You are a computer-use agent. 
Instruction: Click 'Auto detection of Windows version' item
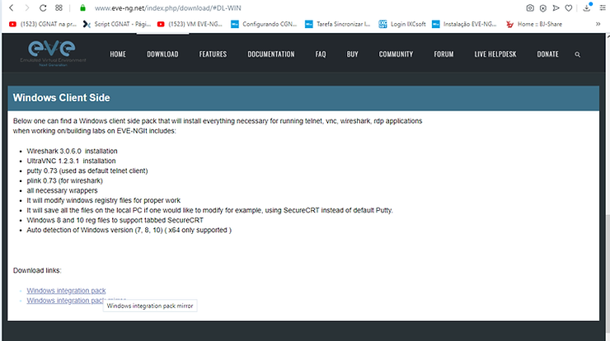129,230
